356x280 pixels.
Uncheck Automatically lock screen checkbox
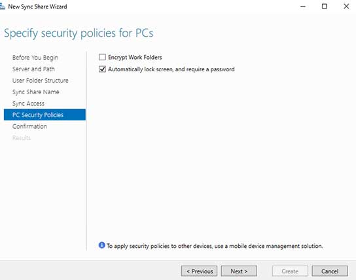102,69
